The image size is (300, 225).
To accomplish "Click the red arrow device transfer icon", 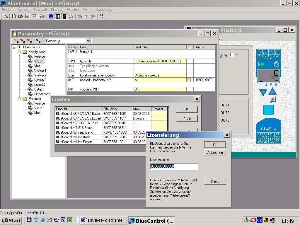I will tap(23, 41).
